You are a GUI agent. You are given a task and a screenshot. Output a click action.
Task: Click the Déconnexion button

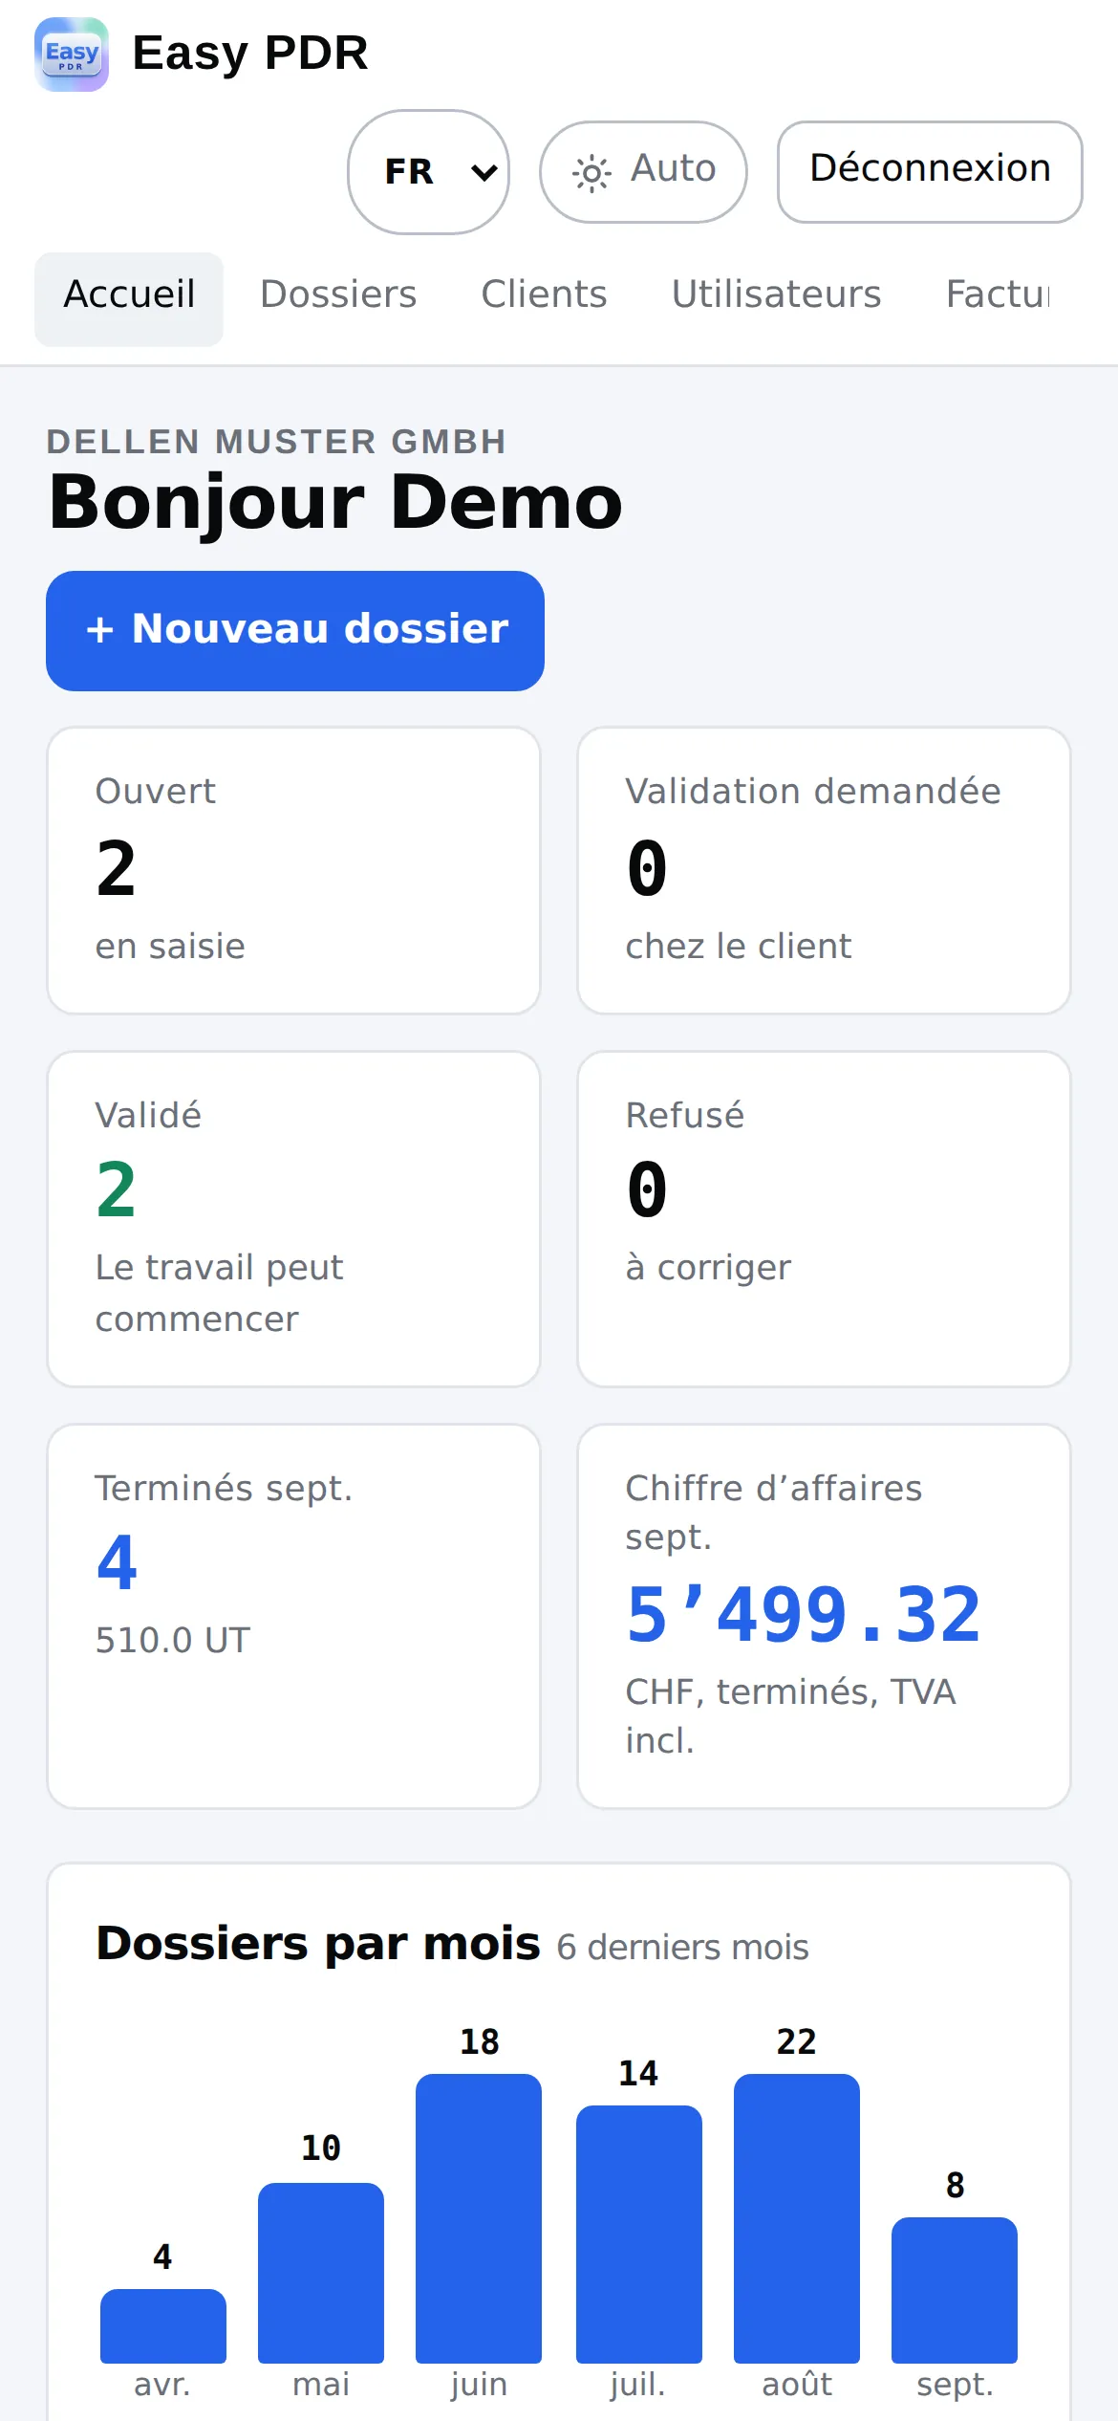coord(930,172)
